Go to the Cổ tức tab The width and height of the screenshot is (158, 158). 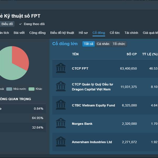pos(115,33)
